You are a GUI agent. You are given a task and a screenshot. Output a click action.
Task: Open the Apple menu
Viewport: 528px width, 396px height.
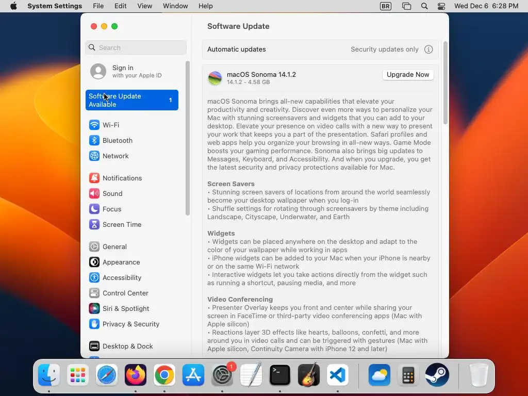tap(13, 6)
